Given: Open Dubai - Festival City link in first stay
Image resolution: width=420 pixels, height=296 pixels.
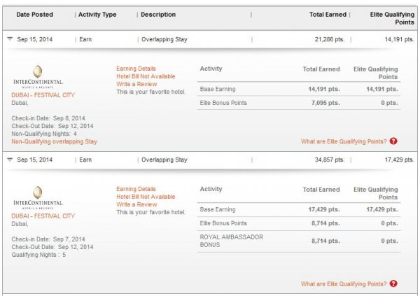Looking at the screenshot, I should click(x=43, y=94).
